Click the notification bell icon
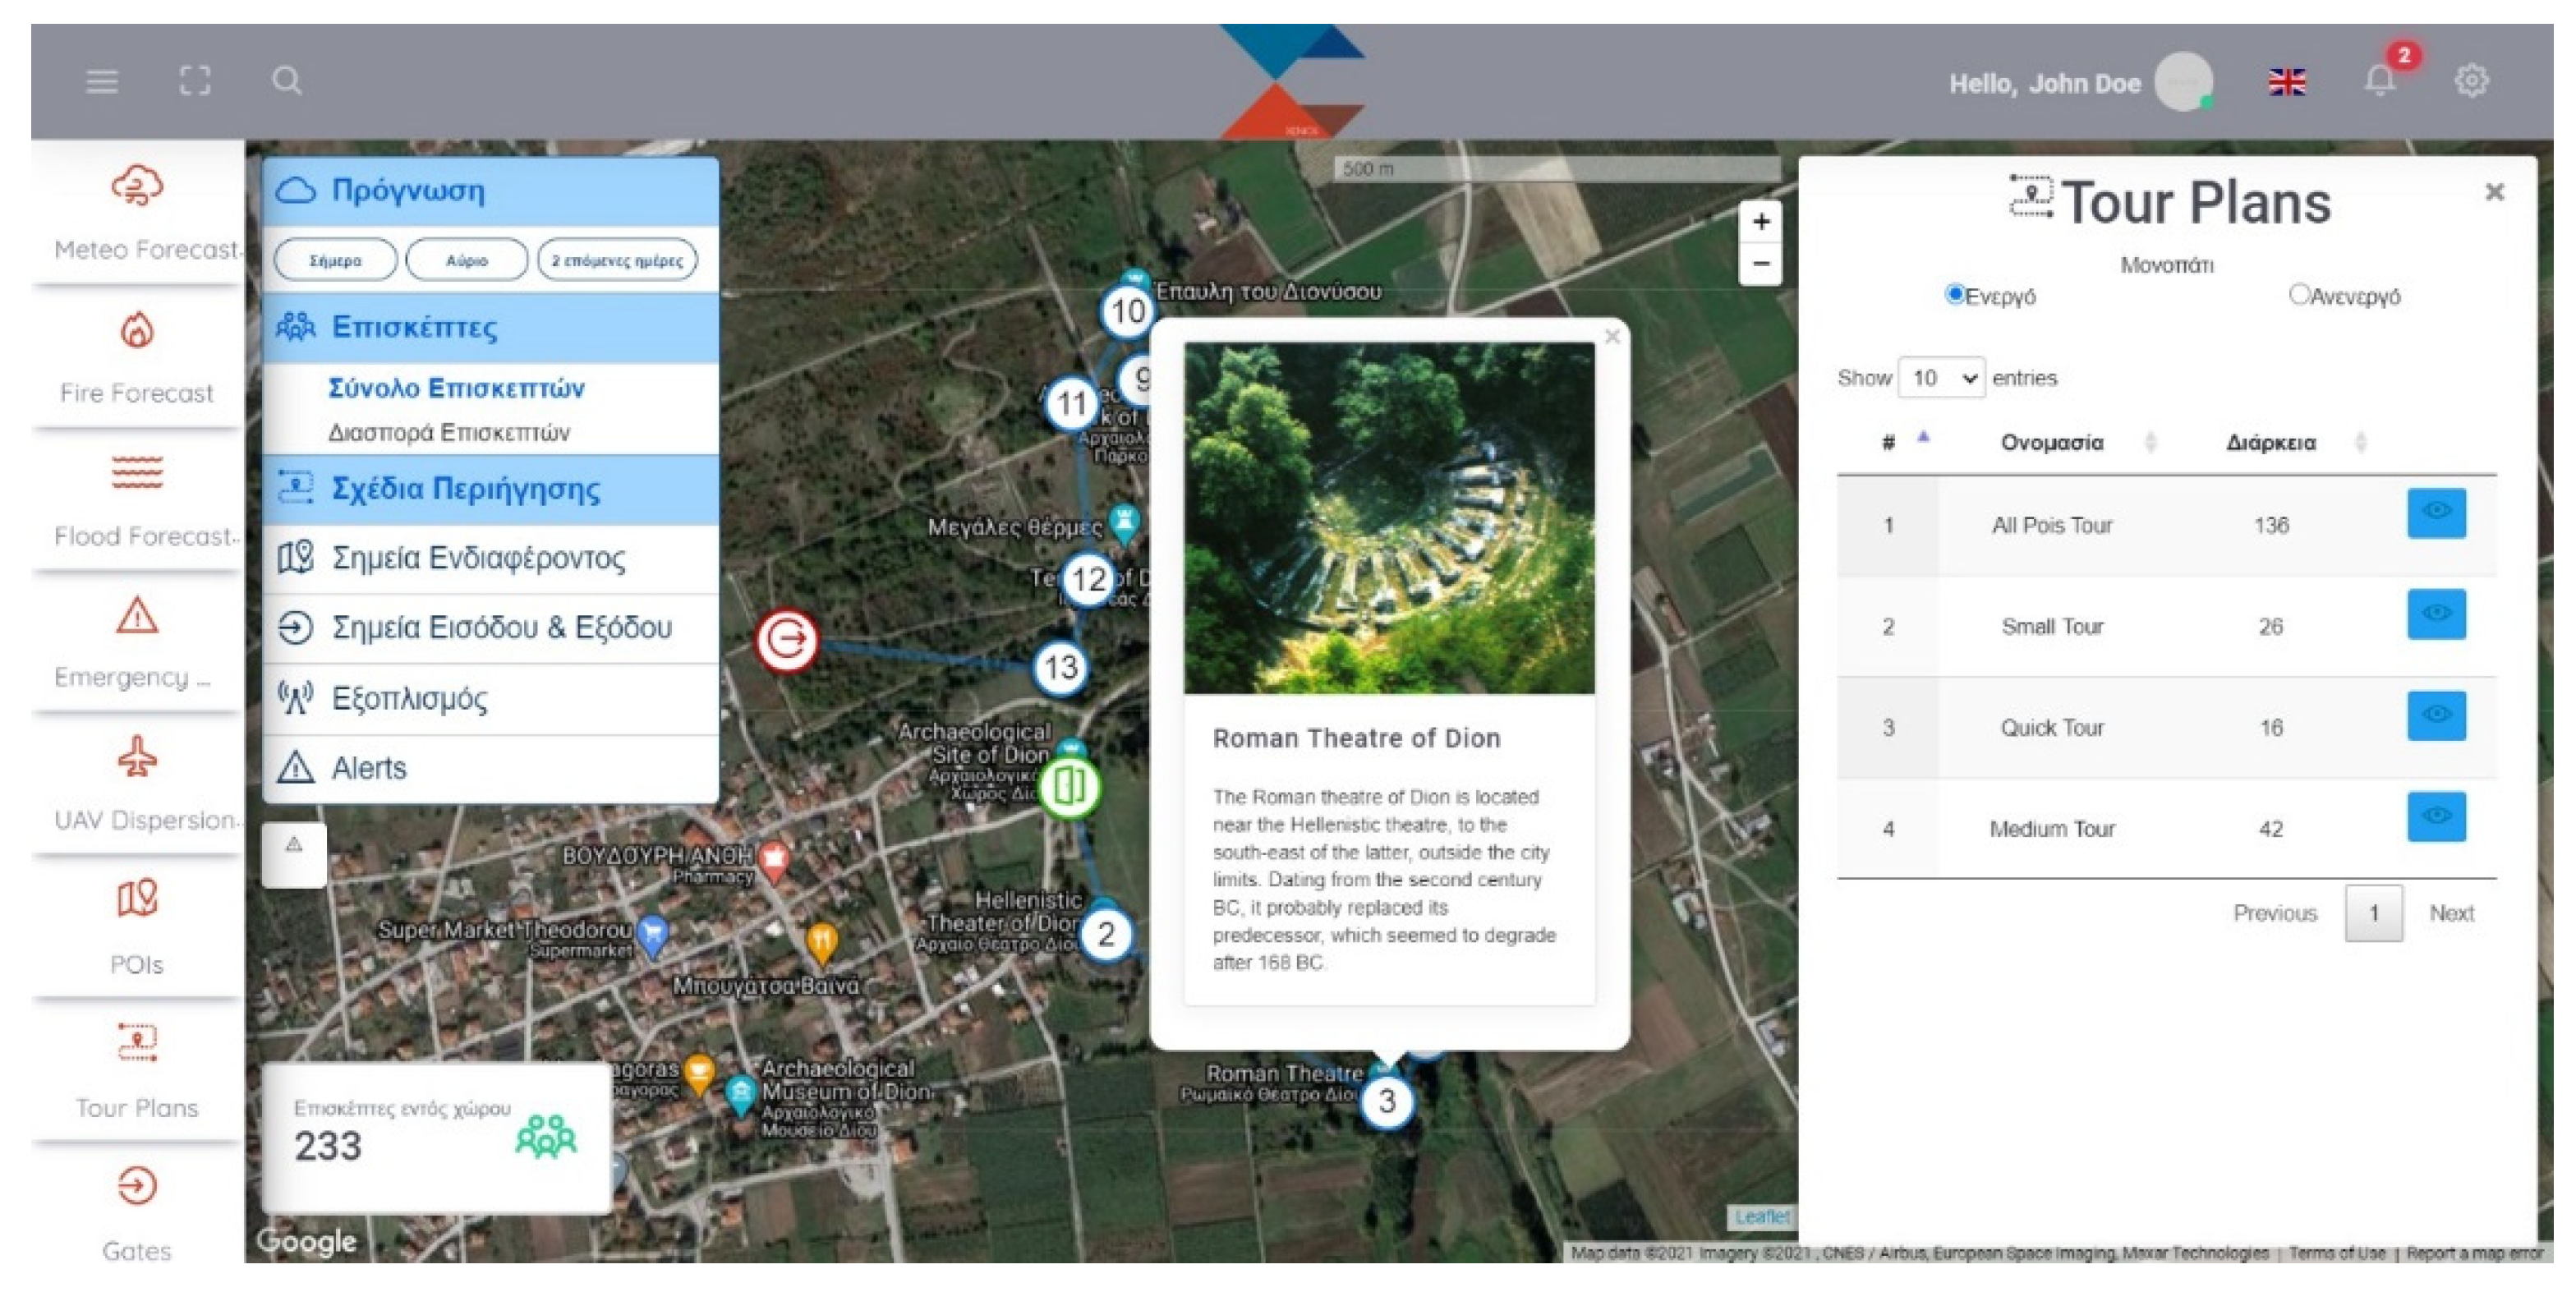 tap(2379, 81)
